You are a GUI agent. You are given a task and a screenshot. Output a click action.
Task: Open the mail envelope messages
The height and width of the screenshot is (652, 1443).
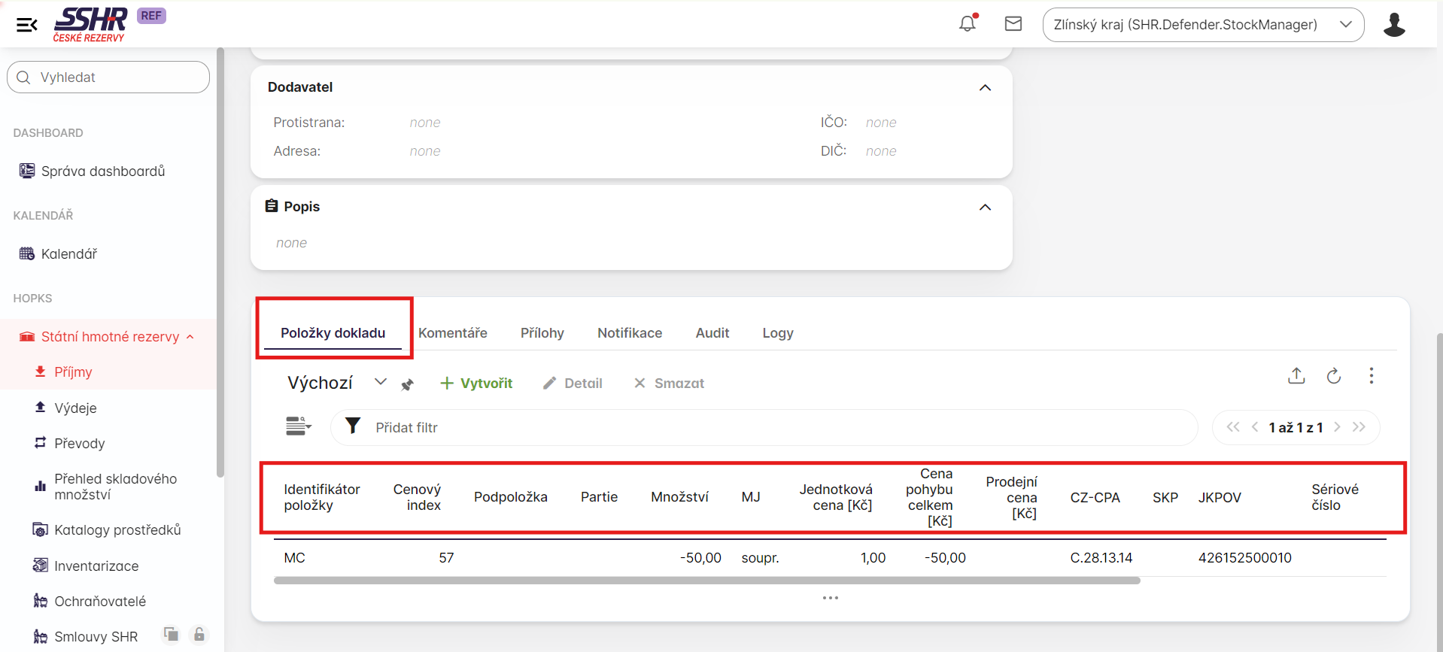(1013, 24)
